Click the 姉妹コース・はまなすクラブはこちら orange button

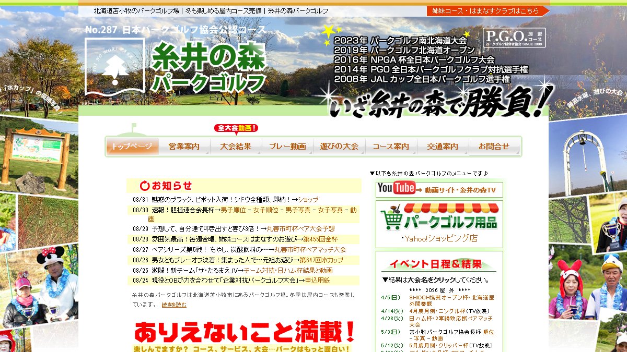[488, 10]
